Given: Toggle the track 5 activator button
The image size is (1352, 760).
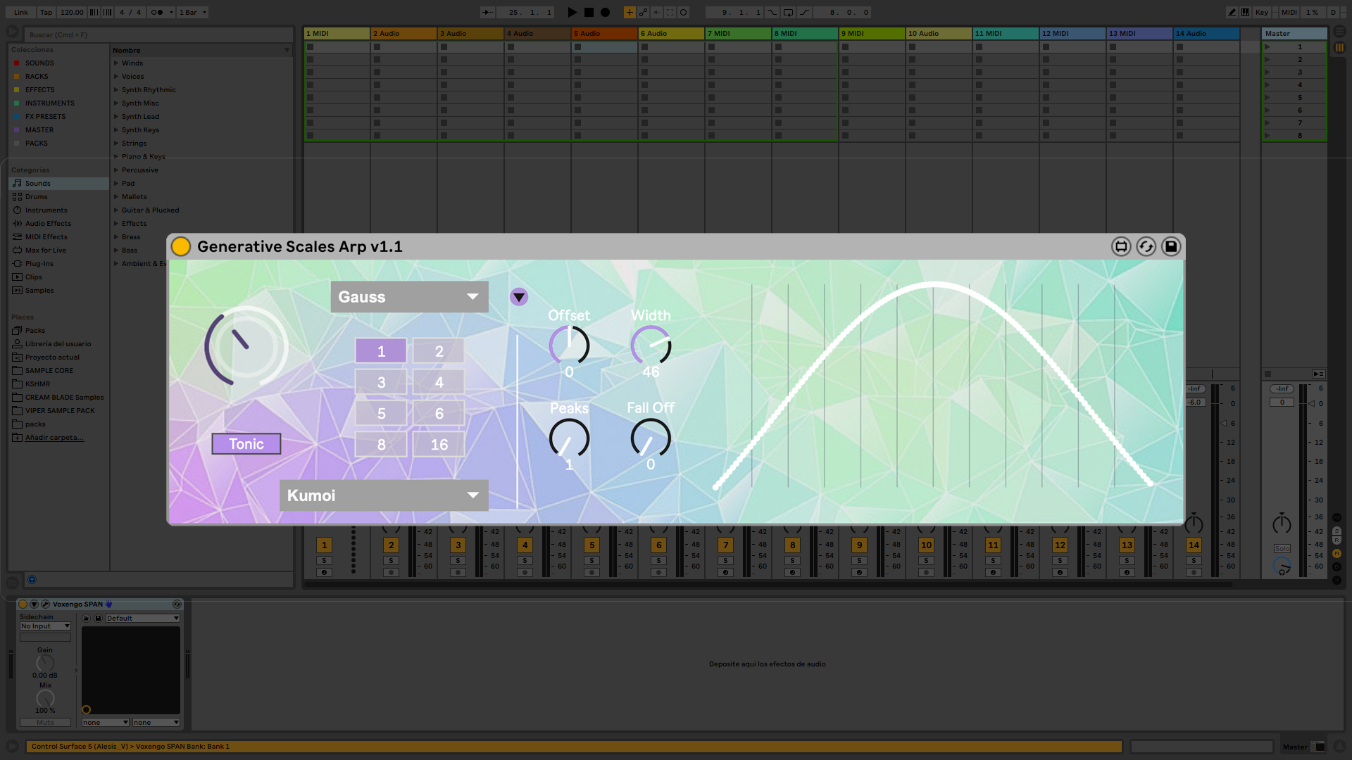Looking at the screenshot, I should (x=591, y=545).
